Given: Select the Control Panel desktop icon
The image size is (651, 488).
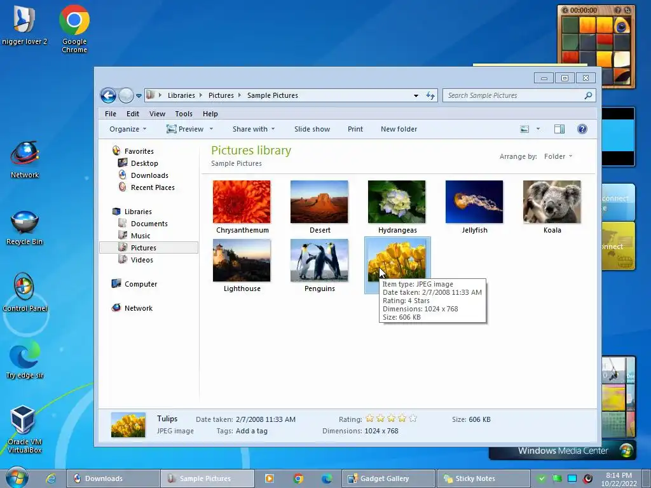Looking at the screenshot, I should coord(25,292).
